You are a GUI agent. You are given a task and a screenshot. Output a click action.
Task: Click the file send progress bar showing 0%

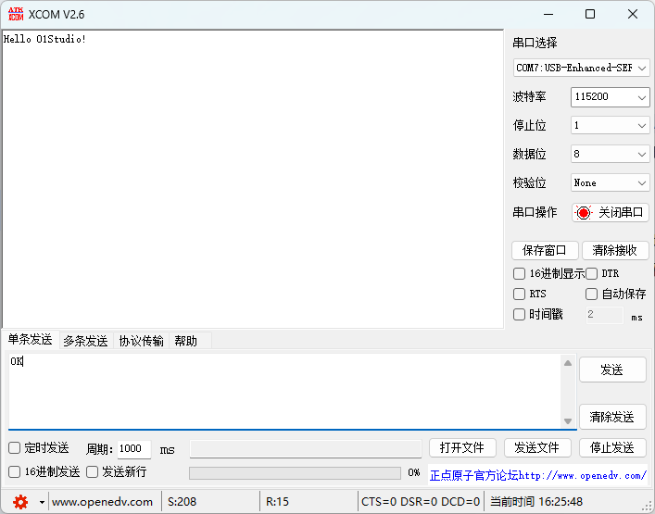coord(295,472)
